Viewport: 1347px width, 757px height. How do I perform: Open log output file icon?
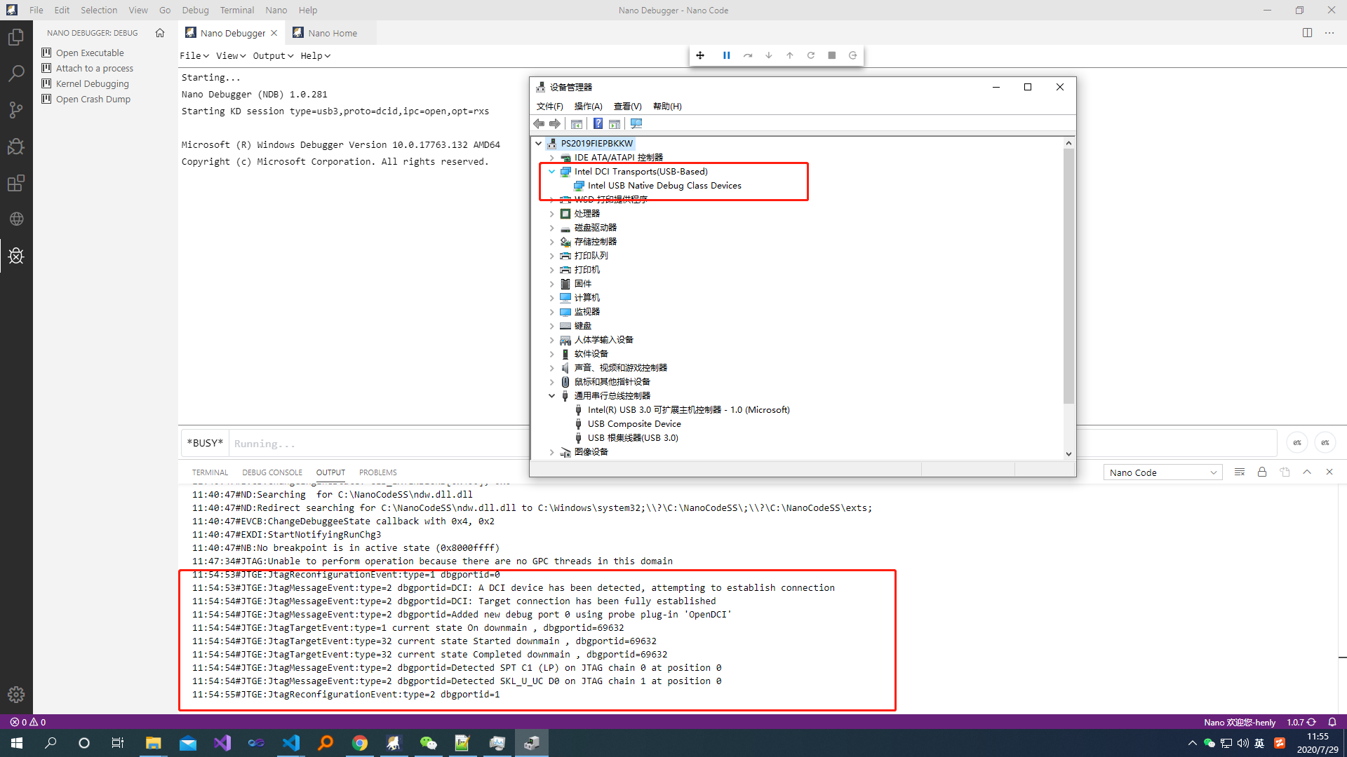(1285, 472)
